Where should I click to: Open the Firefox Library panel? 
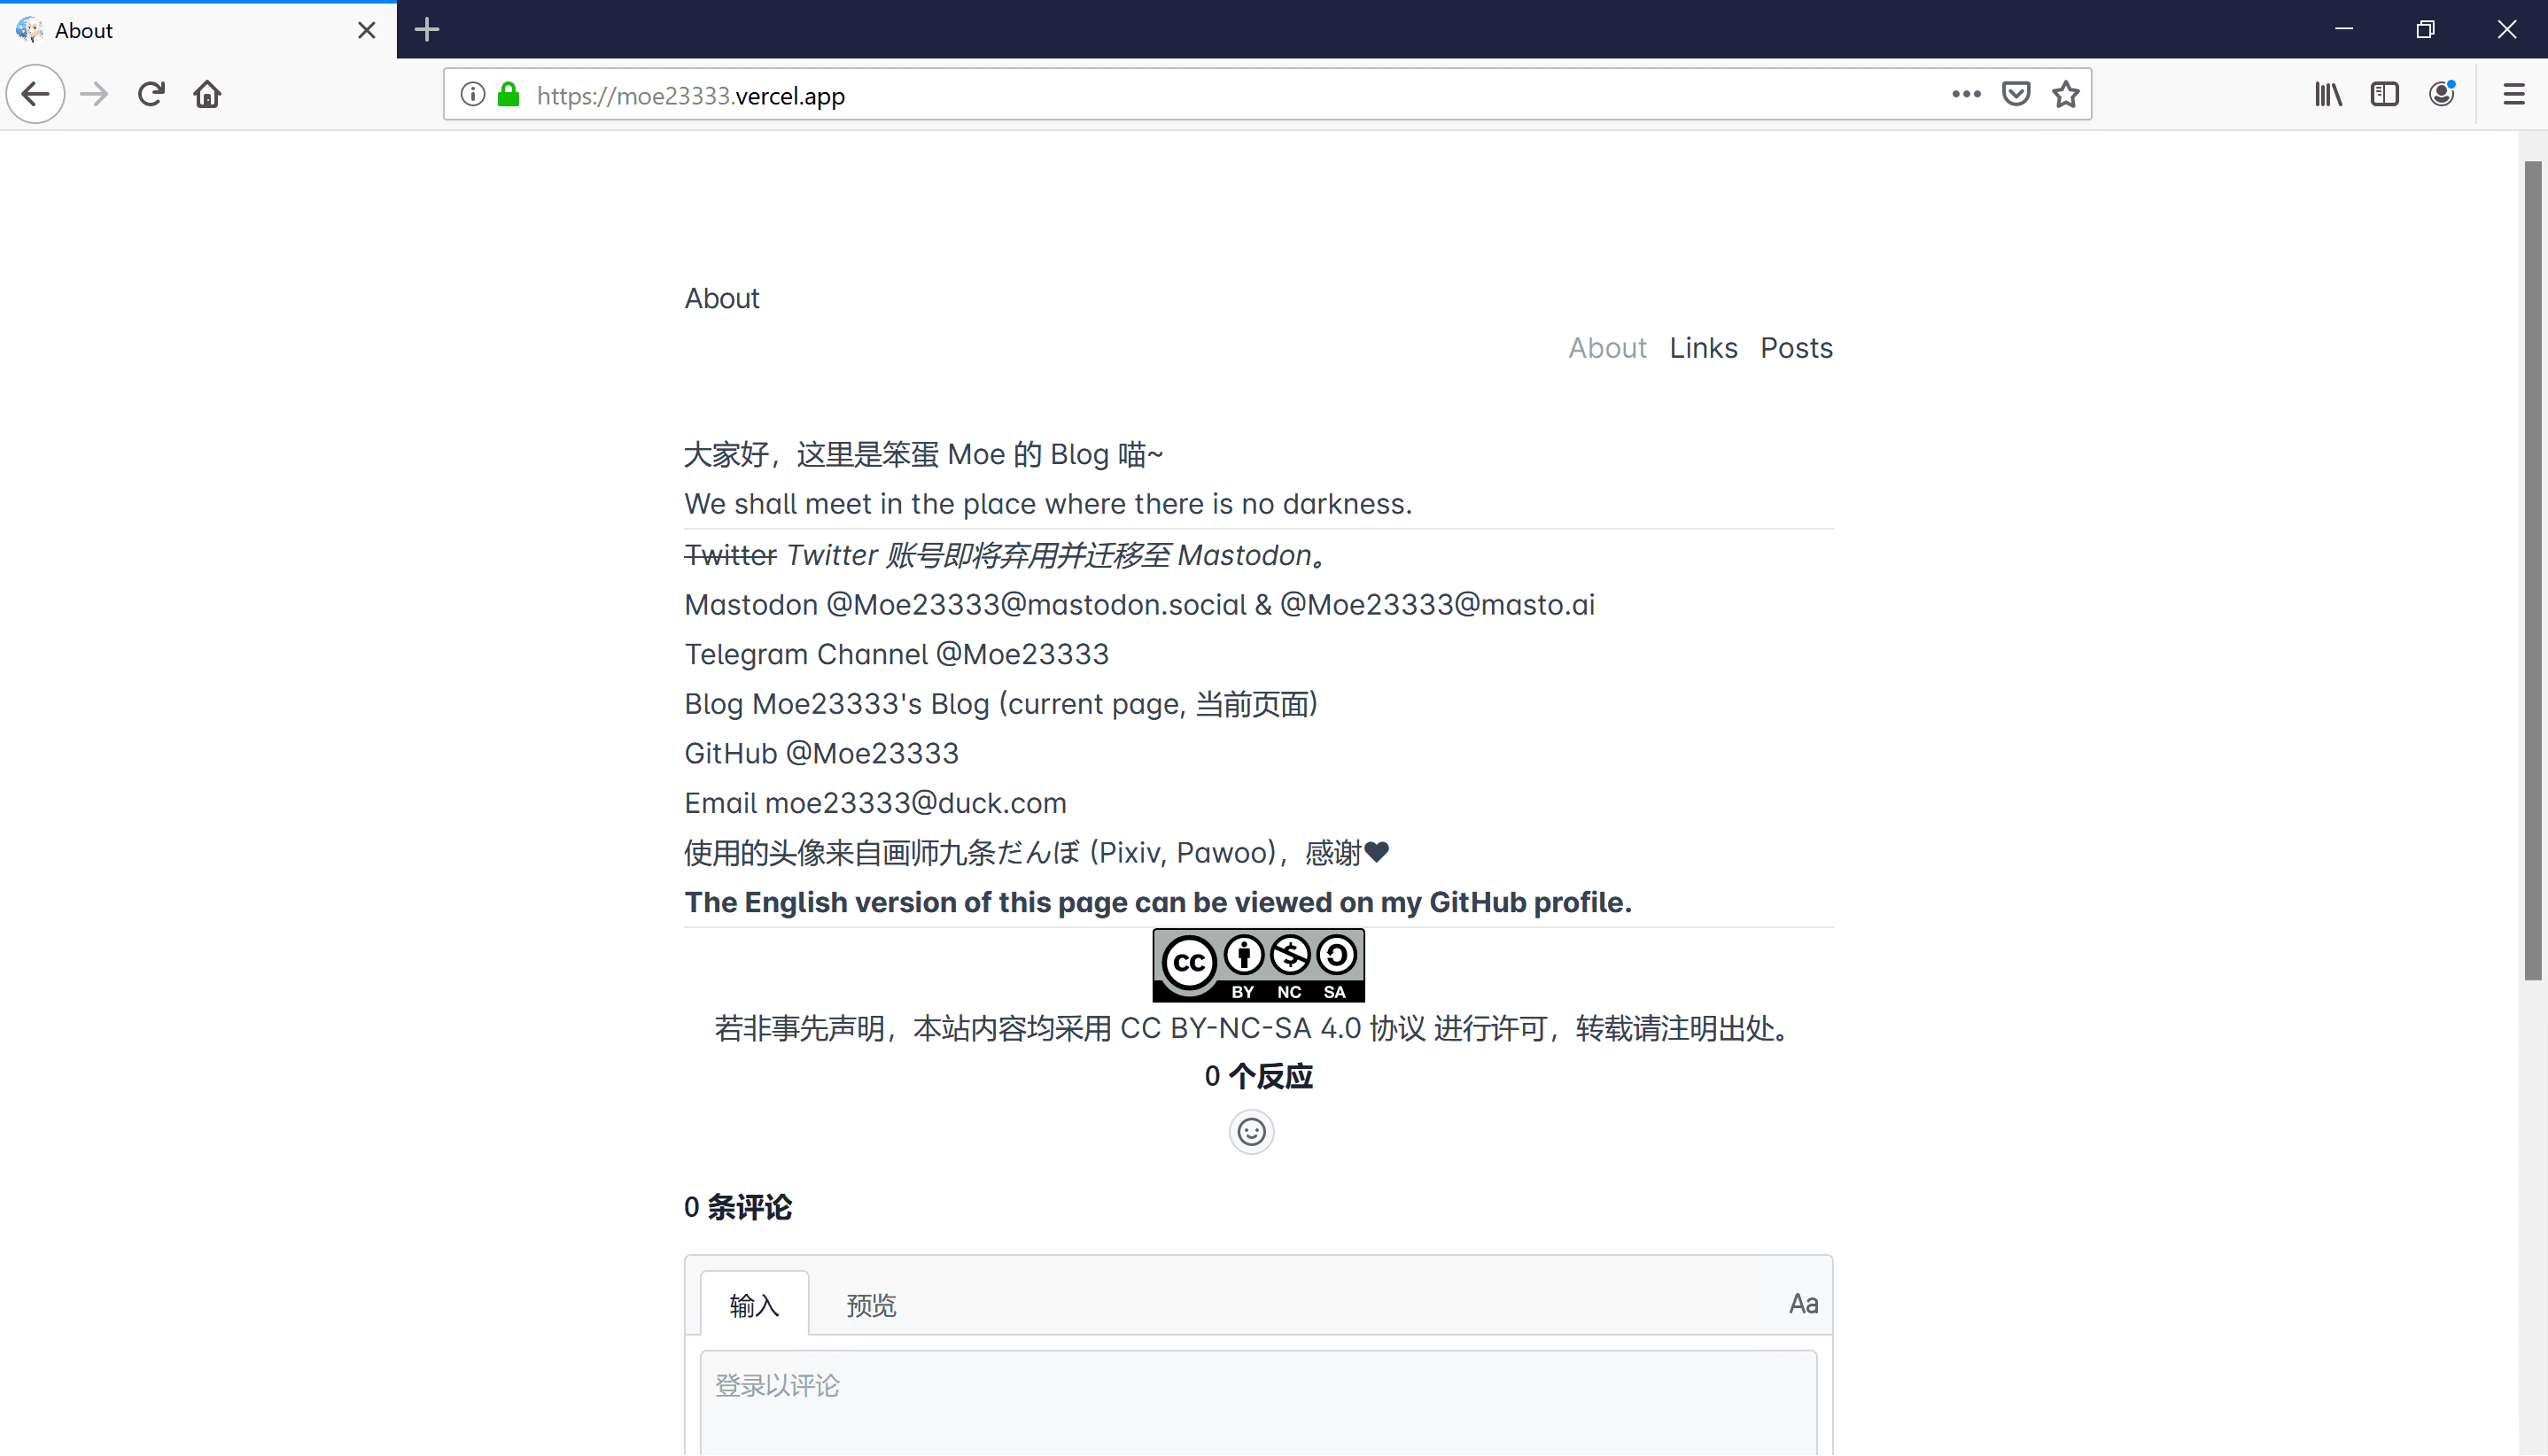[2328, 93]
